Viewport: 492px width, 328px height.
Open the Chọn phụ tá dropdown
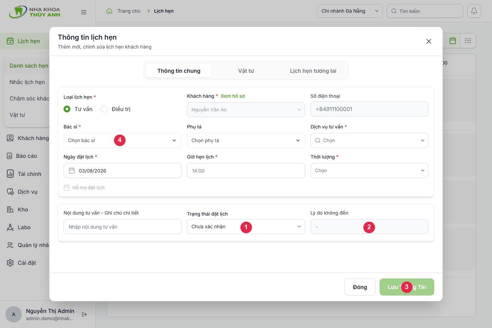tap(246, 140)
